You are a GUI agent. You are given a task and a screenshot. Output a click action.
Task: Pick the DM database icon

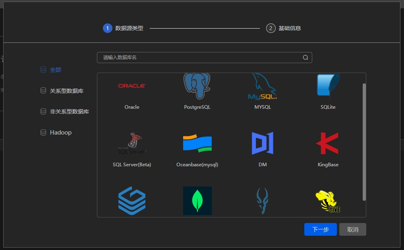[x=263, y=143]
